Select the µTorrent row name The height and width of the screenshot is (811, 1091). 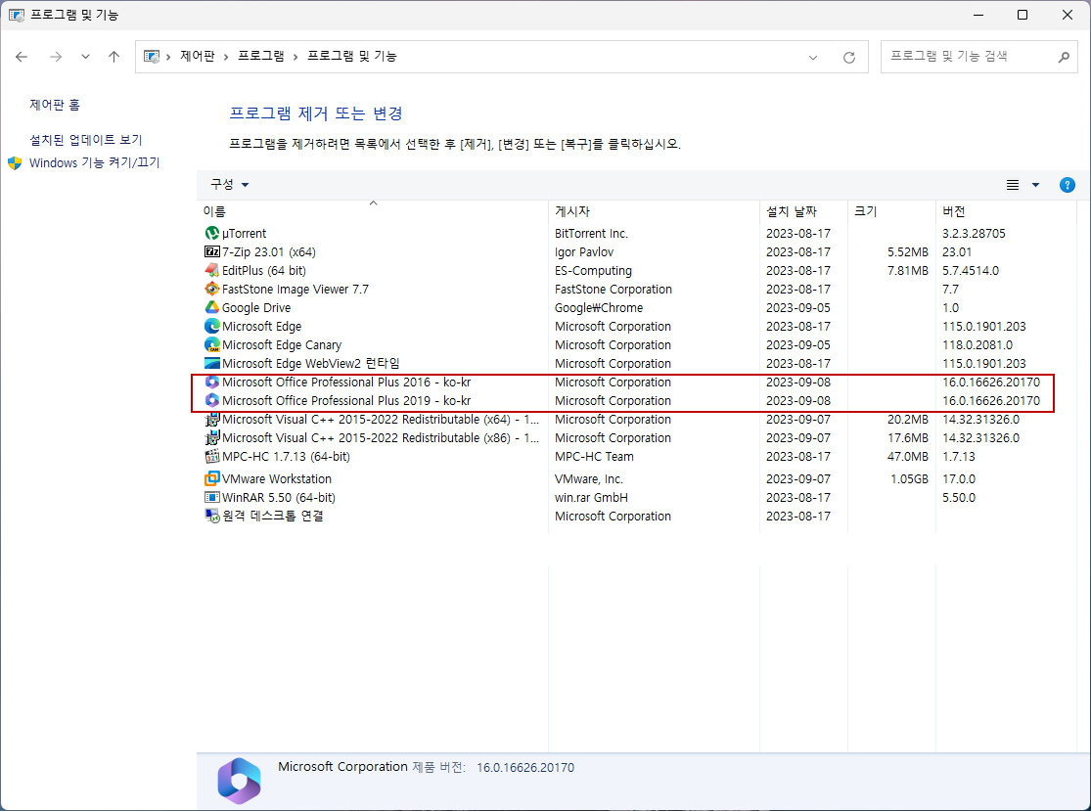(x=245, y=233)
